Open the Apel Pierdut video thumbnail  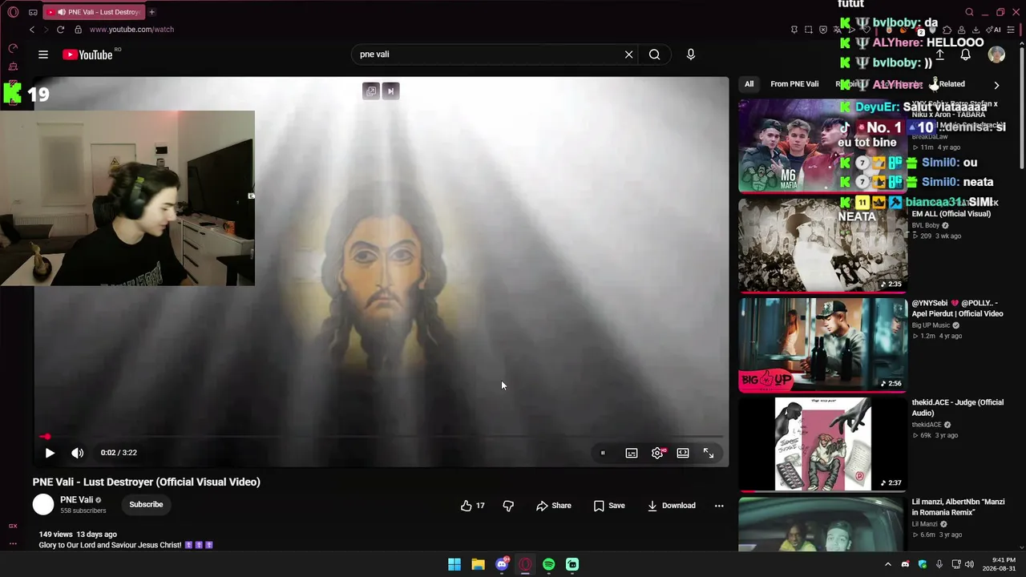point(823,345)
